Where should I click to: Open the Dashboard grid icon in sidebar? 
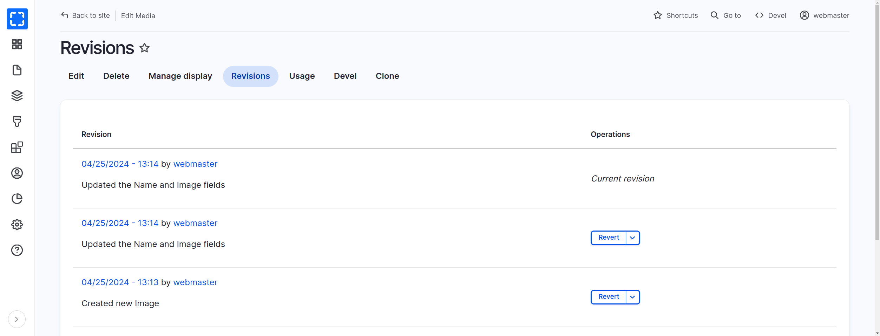17,44
